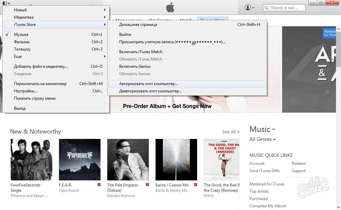341x210 pixels.
Task: Open the Redeem quick link
Action: pos(299,163)
